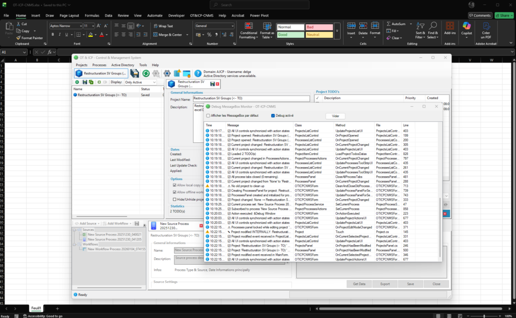Click the notes list icon with warning badge
The height and width of the screenshot is (318, 516).
pyautogui.click(x=176, y=73)
